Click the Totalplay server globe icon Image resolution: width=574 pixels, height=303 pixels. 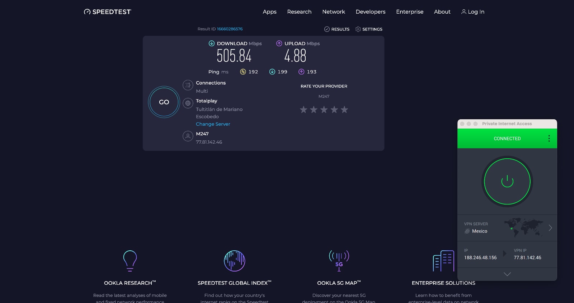(x=188, y=103)
